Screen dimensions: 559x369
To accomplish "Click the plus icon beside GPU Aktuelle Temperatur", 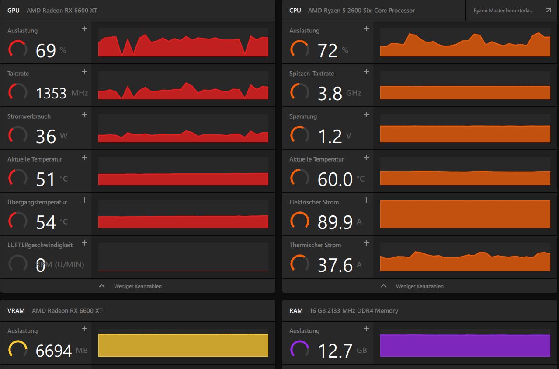I will pos(84,158).
